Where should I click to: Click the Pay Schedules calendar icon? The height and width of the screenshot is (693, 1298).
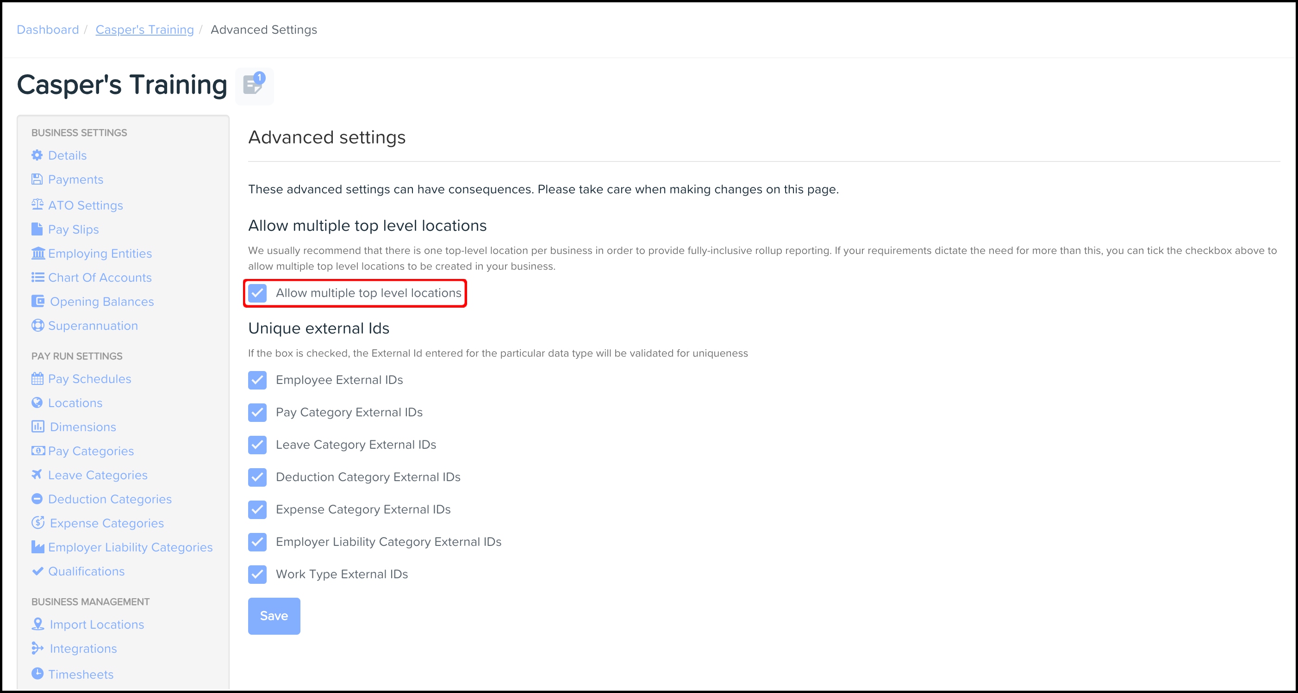coord(37,379)
